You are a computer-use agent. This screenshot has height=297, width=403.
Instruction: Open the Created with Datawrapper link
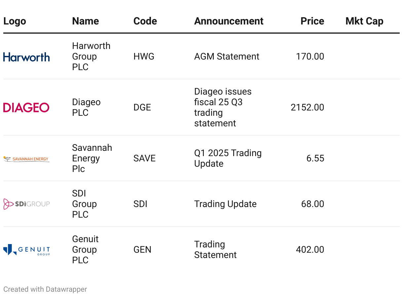(x=45, y=289)
